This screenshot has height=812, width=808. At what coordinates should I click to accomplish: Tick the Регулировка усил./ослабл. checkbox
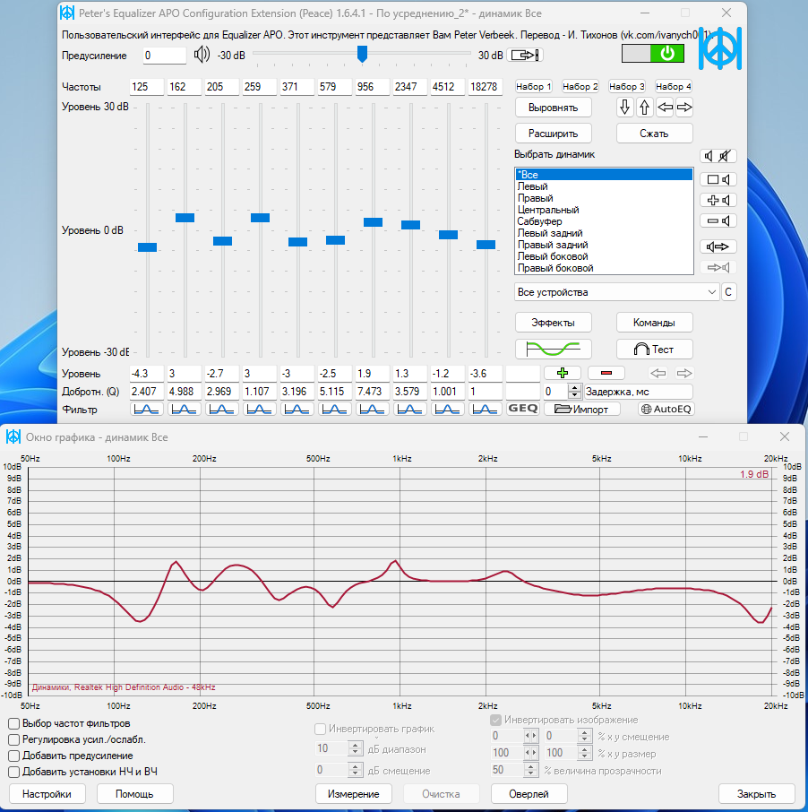point(14,739)
